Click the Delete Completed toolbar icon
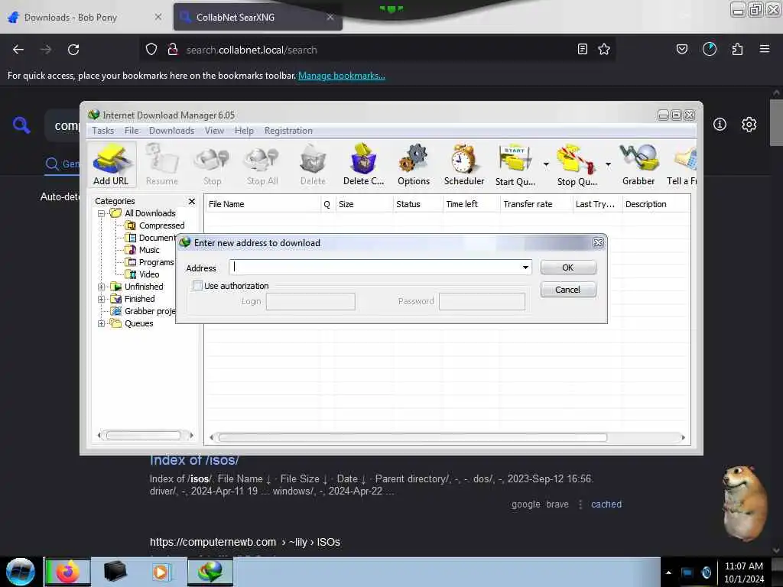The image size is (783, 587). coord(363,164)
